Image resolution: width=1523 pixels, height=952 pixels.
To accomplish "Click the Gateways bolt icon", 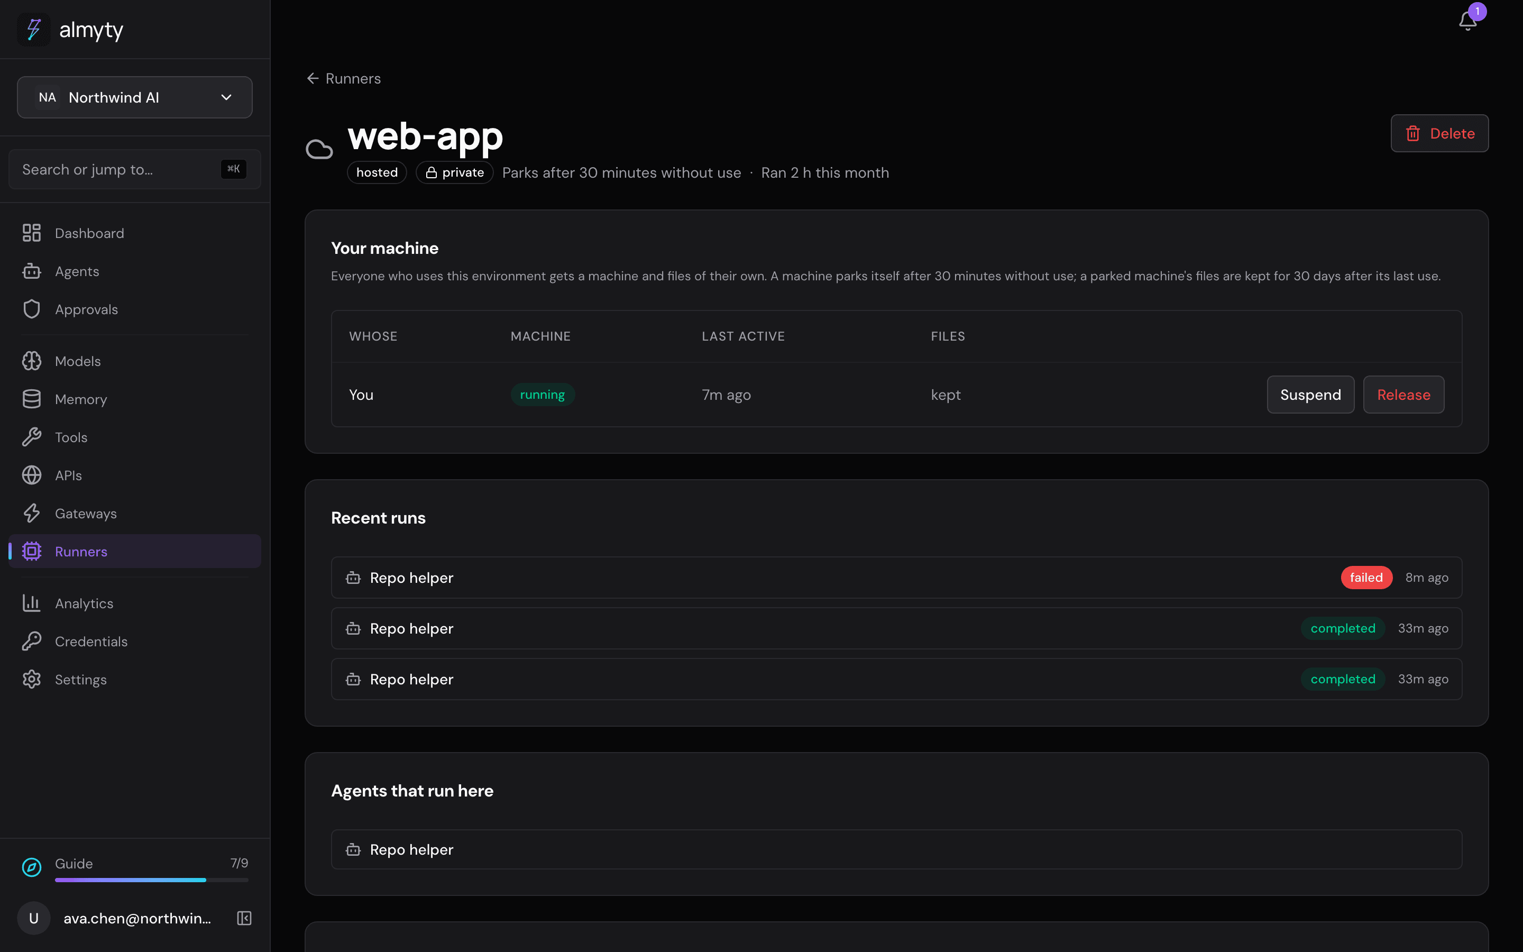I will [x=32, y=513].
